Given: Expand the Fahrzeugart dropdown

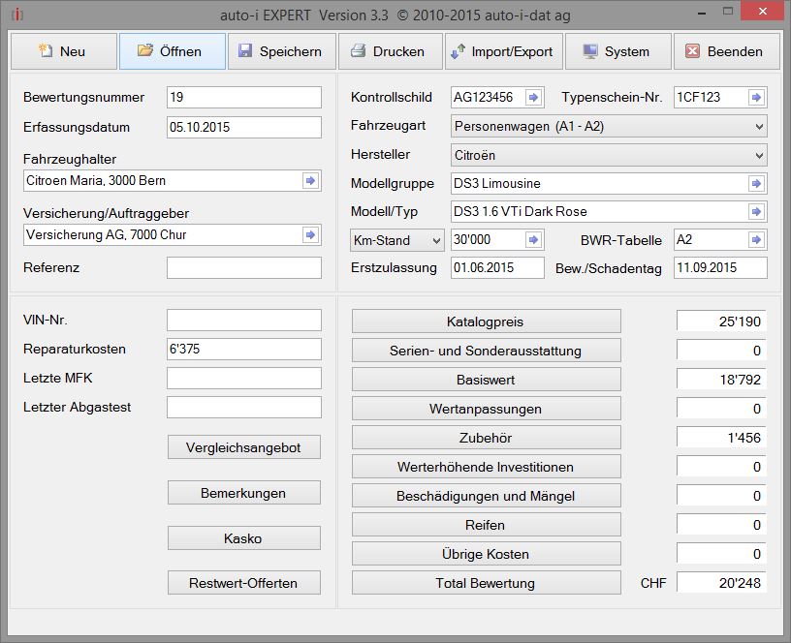Looking at the screenshot, I should coord(609,126).
